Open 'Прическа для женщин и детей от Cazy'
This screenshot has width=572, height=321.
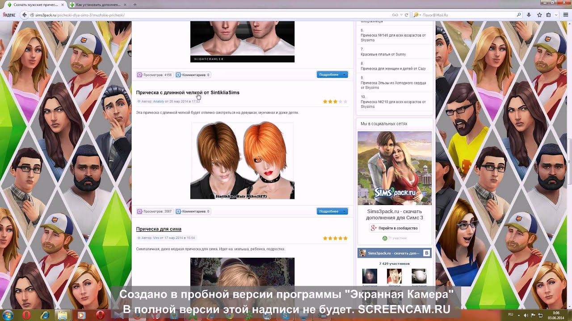click(393, 69)
